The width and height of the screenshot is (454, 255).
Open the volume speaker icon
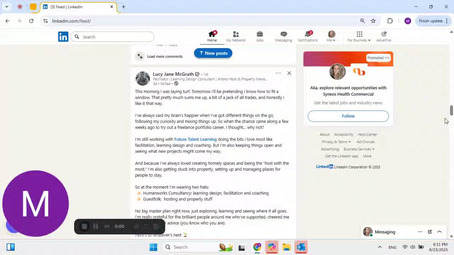click(413, 247)
